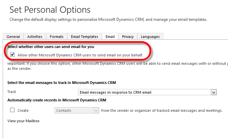Image resolution: width=228 pixels, height=139 pixels.
Task: Click the Create checkbox label text
Action: 23,110
